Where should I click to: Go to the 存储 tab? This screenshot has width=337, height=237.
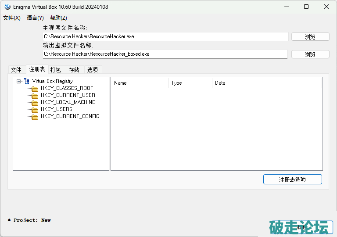[74, 70]
